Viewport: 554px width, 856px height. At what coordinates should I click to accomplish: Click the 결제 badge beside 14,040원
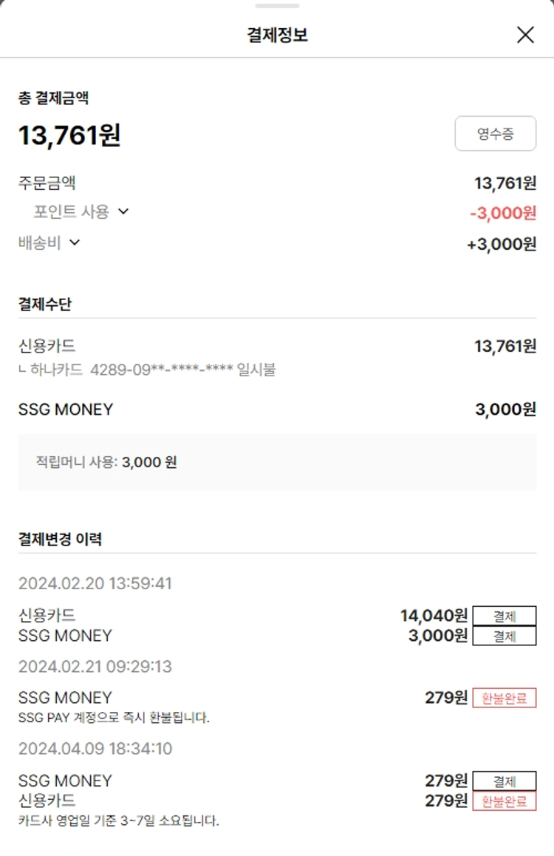click(505, 616)
